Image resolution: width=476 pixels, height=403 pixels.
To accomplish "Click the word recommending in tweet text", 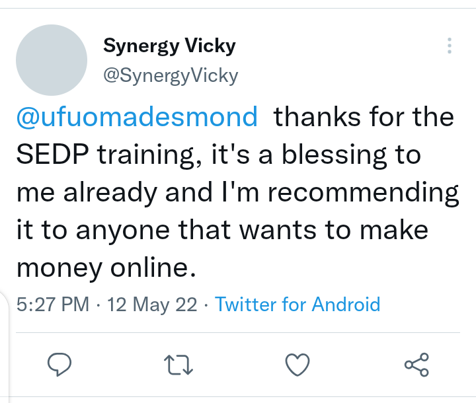I will 364,193.
